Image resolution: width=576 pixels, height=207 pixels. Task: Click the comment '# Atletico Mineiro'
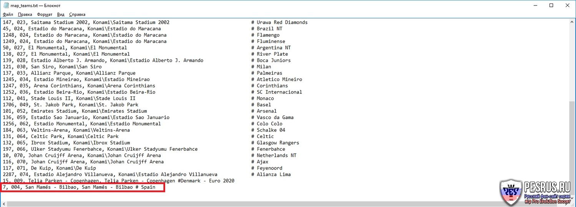coord(277,79)
